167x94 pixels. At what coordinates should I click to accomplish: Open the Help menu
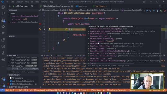51,2
